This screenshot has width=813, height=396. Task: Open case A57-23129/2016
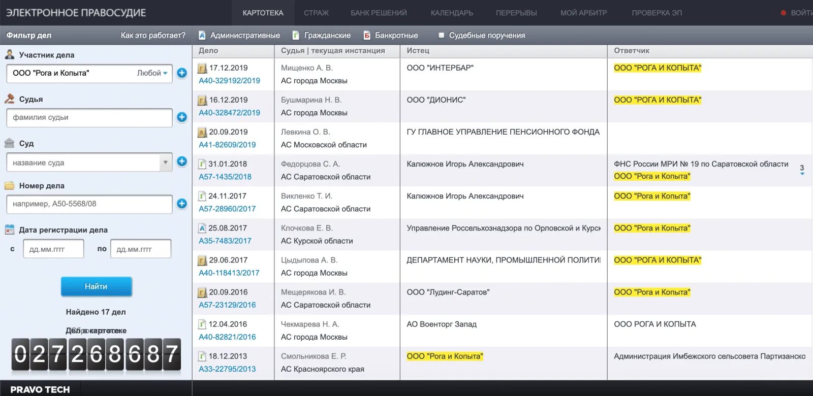[x=227, y=305]
